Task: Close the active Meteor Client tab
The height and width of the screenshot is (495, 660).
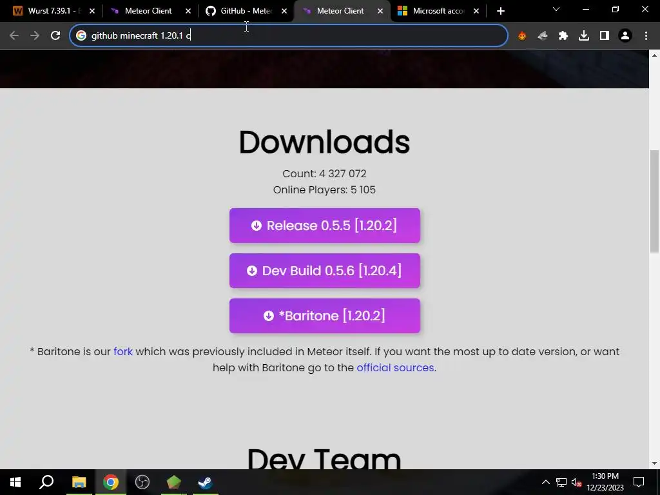Action: tap(380, 12)
